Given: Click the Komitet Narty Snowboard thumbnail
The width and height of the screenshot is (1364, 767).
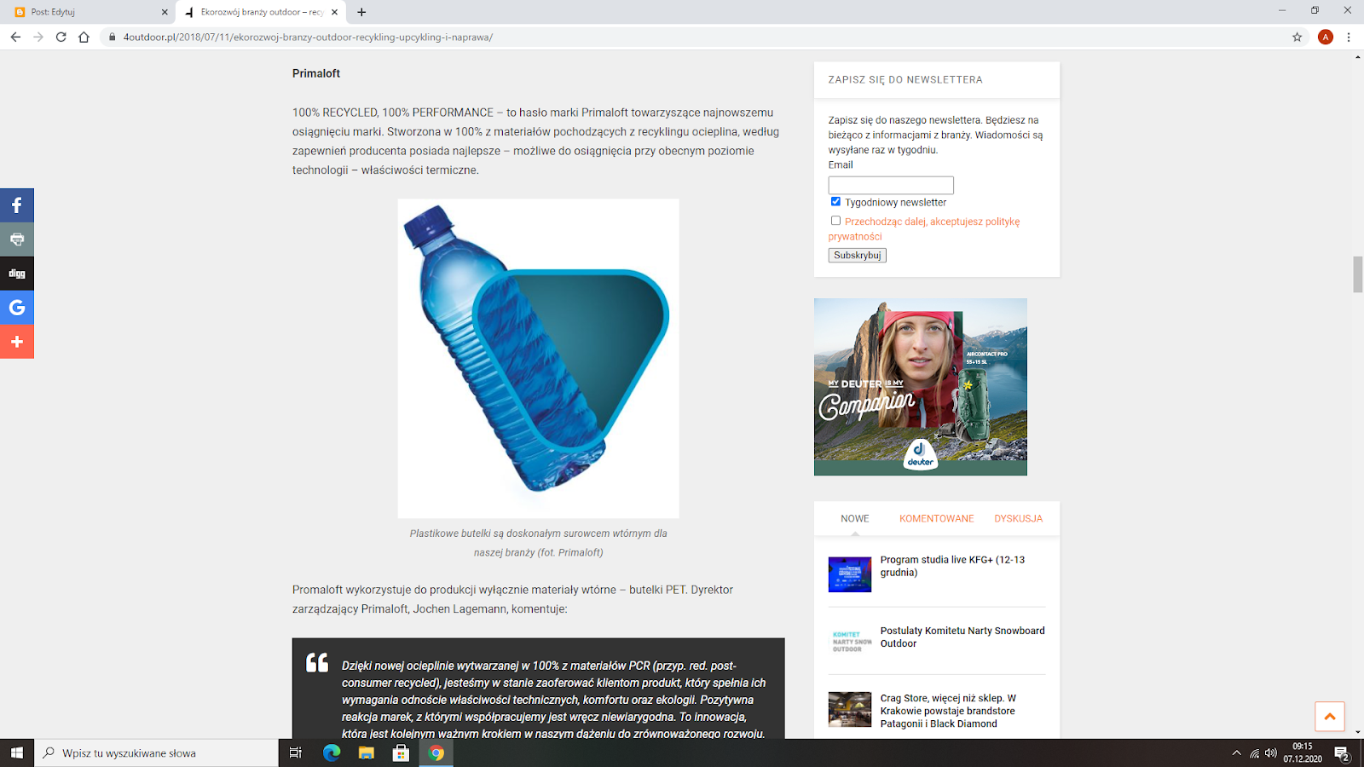Looking at the screenshot, I should pos(850,642).
